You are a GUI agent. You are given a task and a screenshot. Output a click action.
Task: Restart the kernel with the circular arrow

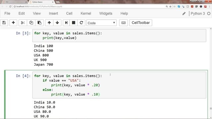pyautogui.click(x=81, y=23)
